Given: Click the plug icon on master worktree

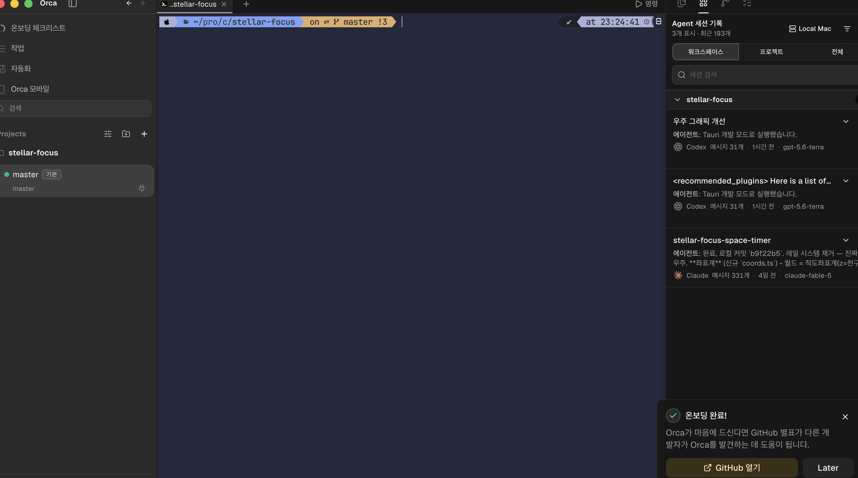Looking at the screenshot, I should point(141,188).
